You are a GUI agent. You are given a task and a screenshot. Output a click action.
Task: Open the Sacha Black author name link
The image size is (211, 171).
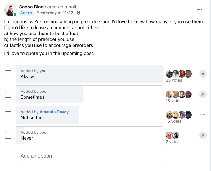(32, 7)
